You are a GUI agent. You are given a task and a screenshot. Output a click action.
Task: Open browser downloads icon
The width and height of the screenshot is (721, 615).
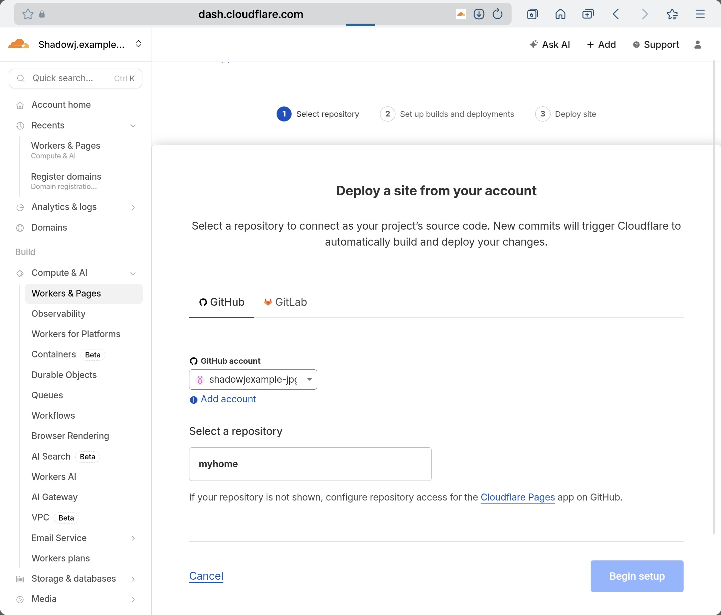pyautogui.click(x=479, y=14)
